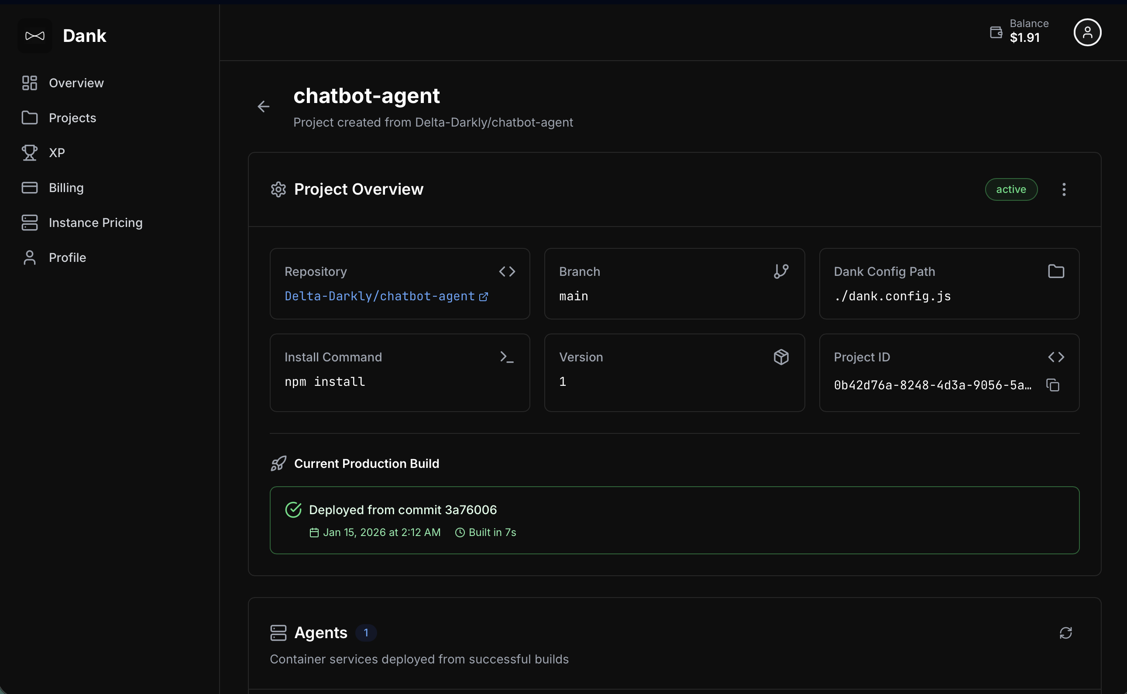Open the user account avatar menu
Screen dimensions: 1127x694
click(x=1087, y=33)
